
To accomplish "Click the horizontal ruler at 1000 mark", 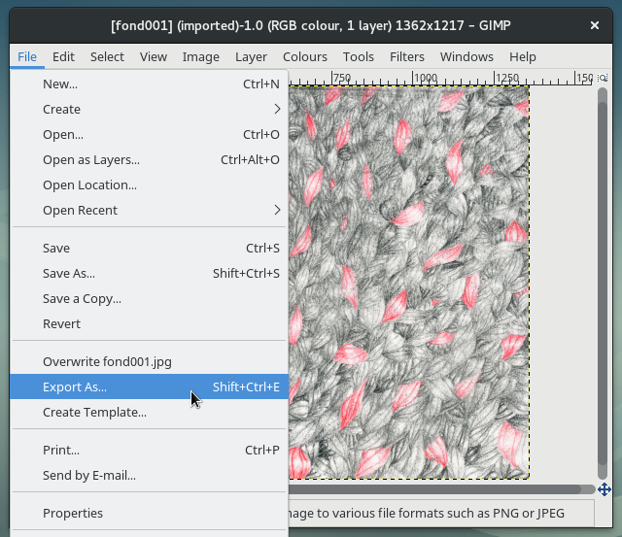I will 426,78.
